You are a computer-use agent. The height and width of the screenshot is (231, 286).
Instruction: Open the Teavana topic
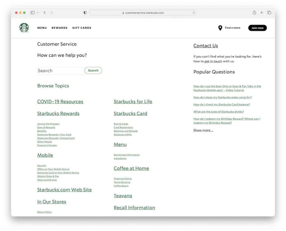pos(123,196)
